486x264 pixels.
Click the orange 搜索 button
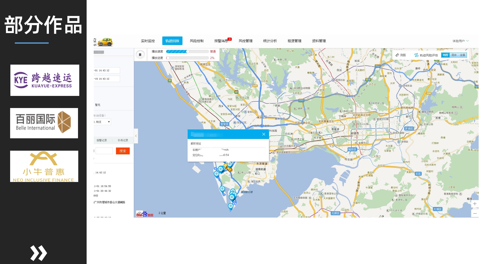pyautogui.click(x=123, y=151)
